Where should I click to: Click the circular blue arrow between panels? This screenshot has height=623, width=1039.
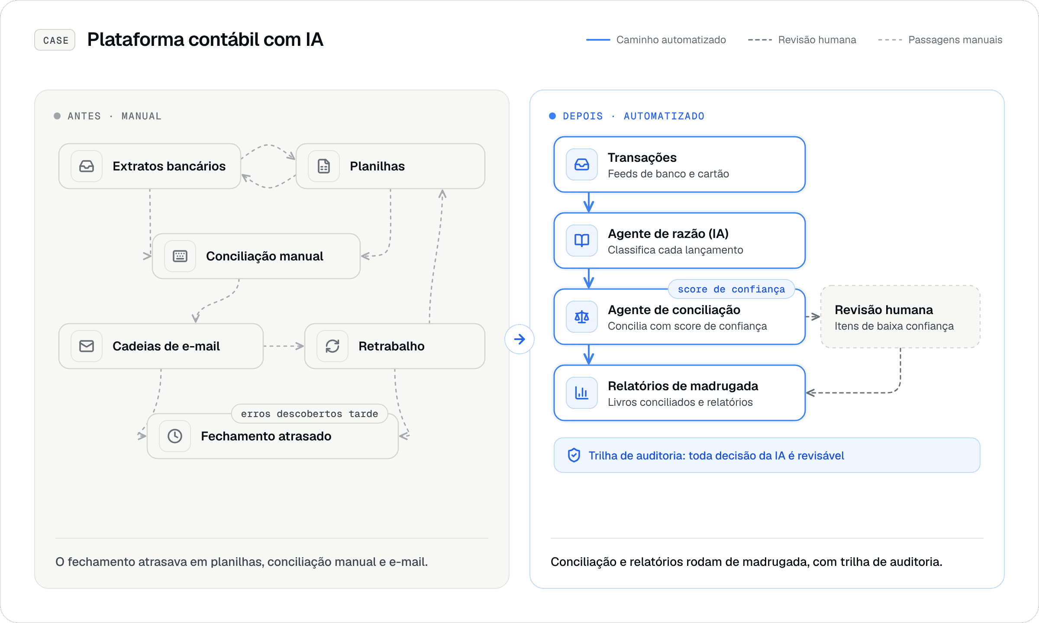pyautogui.click(x=519, y=339)
